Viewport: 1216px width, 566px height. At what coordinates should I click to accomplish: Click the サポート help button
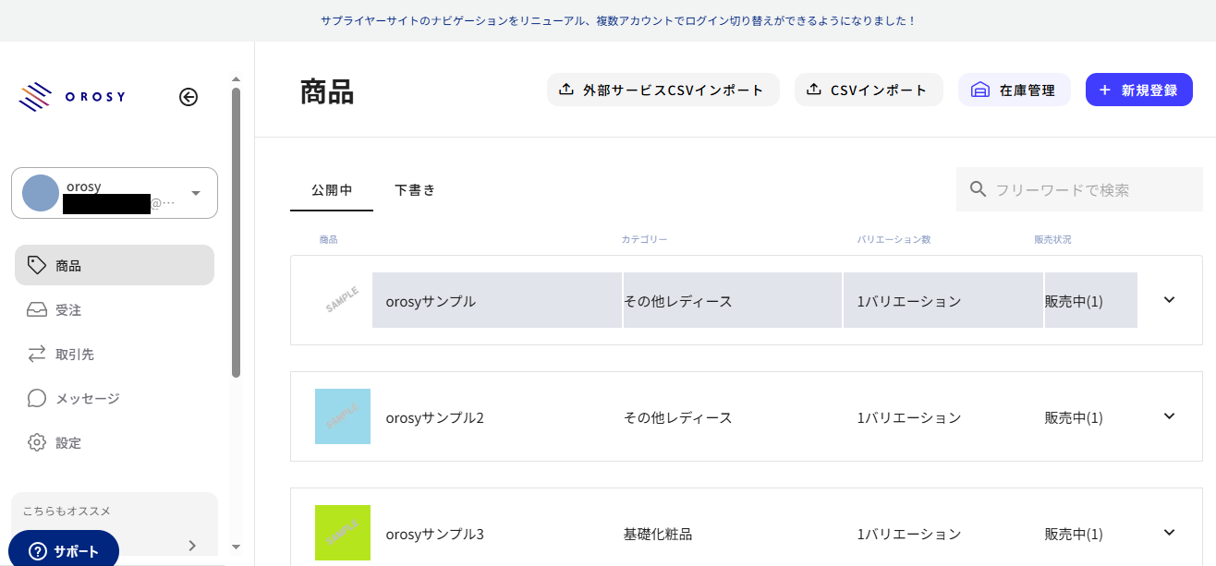[65, 551]
